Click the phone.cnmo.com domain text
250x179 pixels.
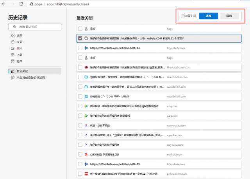pyautogui.click(x=177, y=174)
